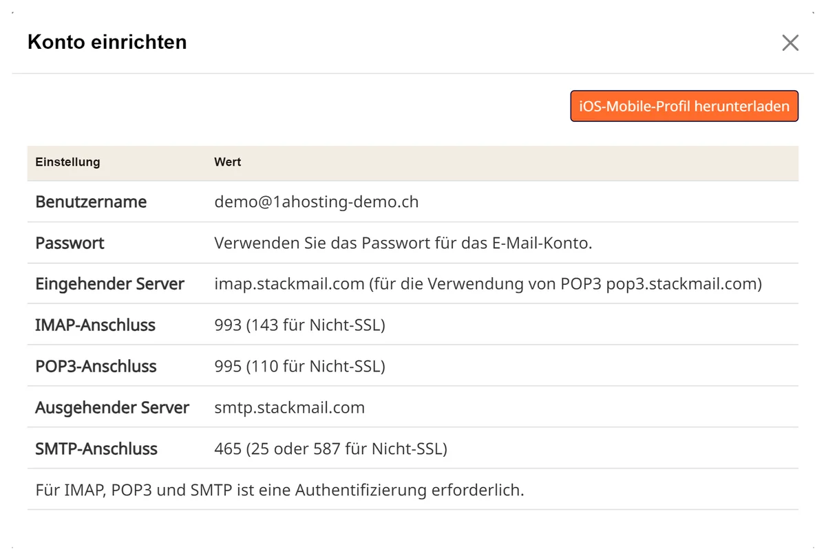The width and height of the screenshot is (826, 560).
Task: Select the value '465 (25 oder 587 für Nicht-SSL)'
Action: [x=331, y=449]
